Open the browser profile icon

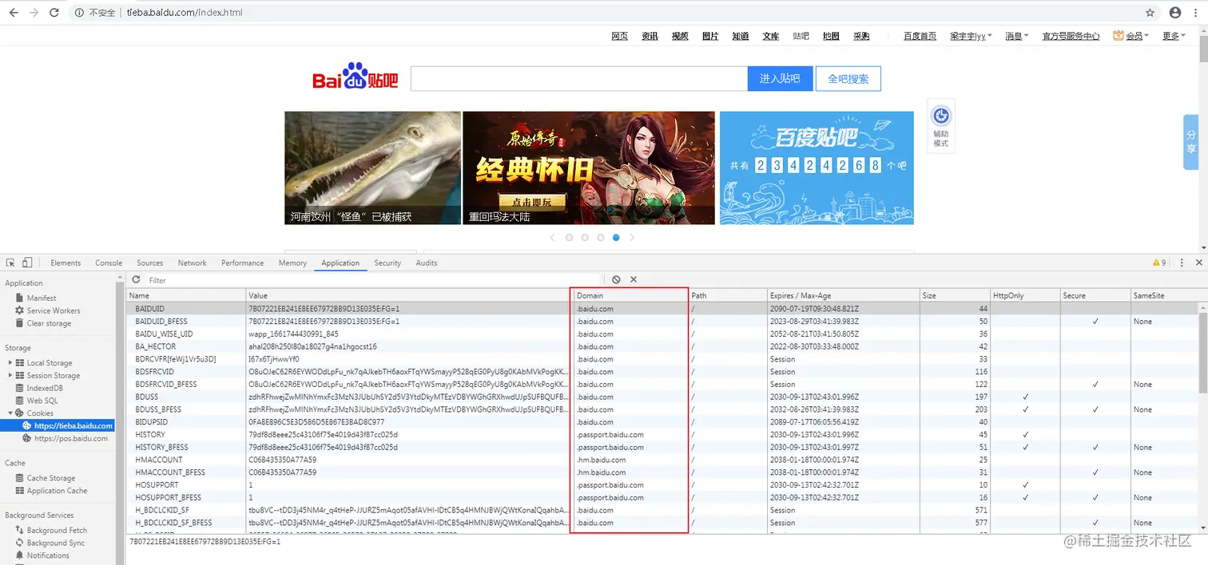point(1175,13)
